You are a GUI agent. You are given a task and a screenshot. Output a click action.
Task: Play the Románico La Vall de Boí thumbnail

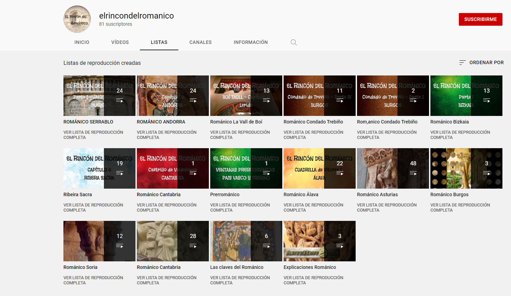coord(246,96)
